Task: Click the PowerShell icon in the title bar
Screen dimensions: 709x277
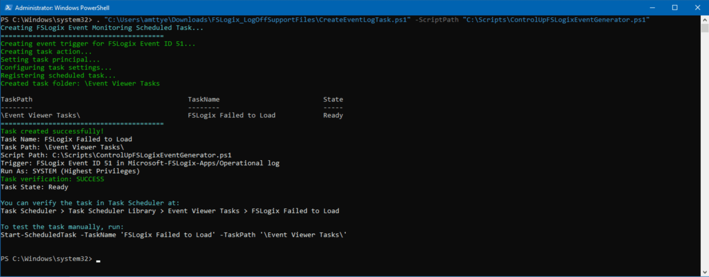Action: [8, 7]
